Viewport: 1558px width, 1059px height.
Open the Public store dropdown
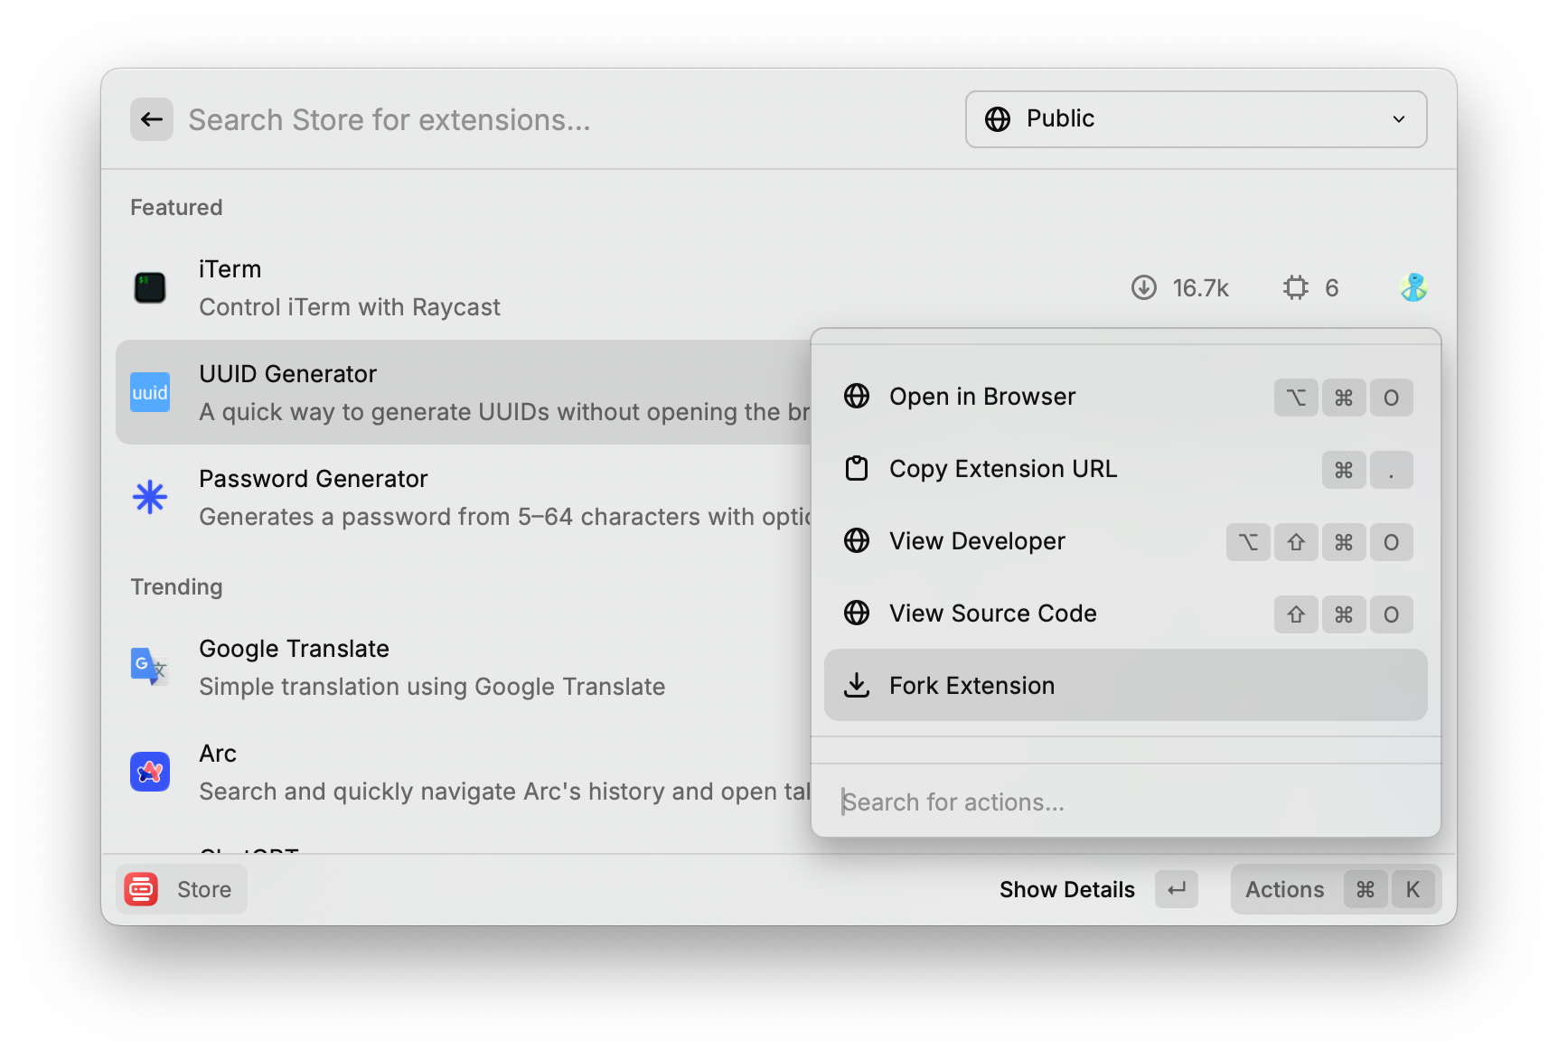[x=1196, y=119]
